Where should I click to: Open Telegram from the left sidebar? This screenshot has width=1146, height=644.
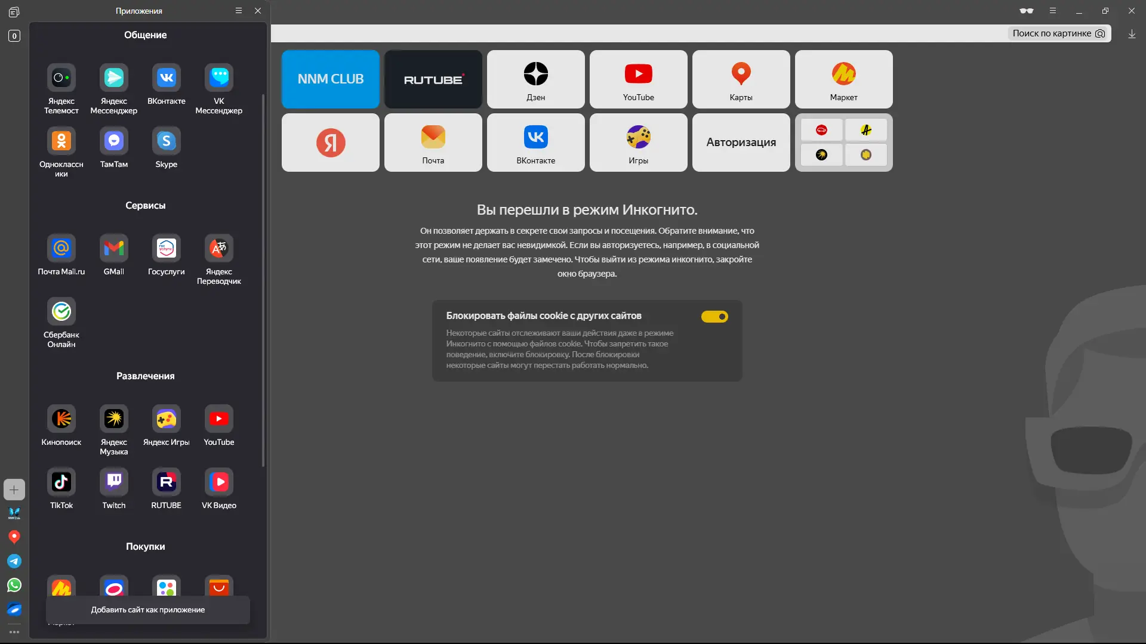[14, 561]
